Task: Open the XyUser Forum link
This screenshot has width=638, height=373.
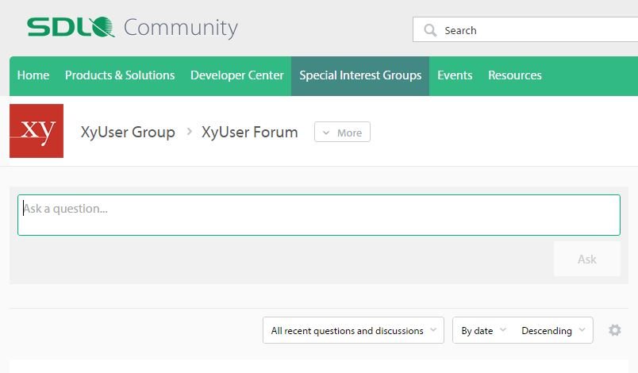Action: [x=249, y=133]
